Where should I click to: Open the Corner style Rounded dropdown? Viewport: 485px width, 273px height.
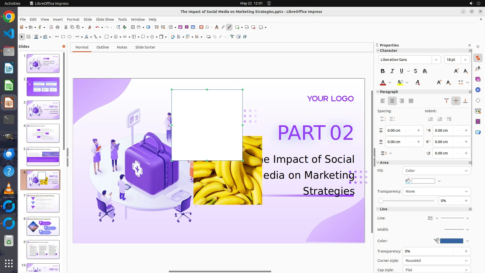(437, 261)
